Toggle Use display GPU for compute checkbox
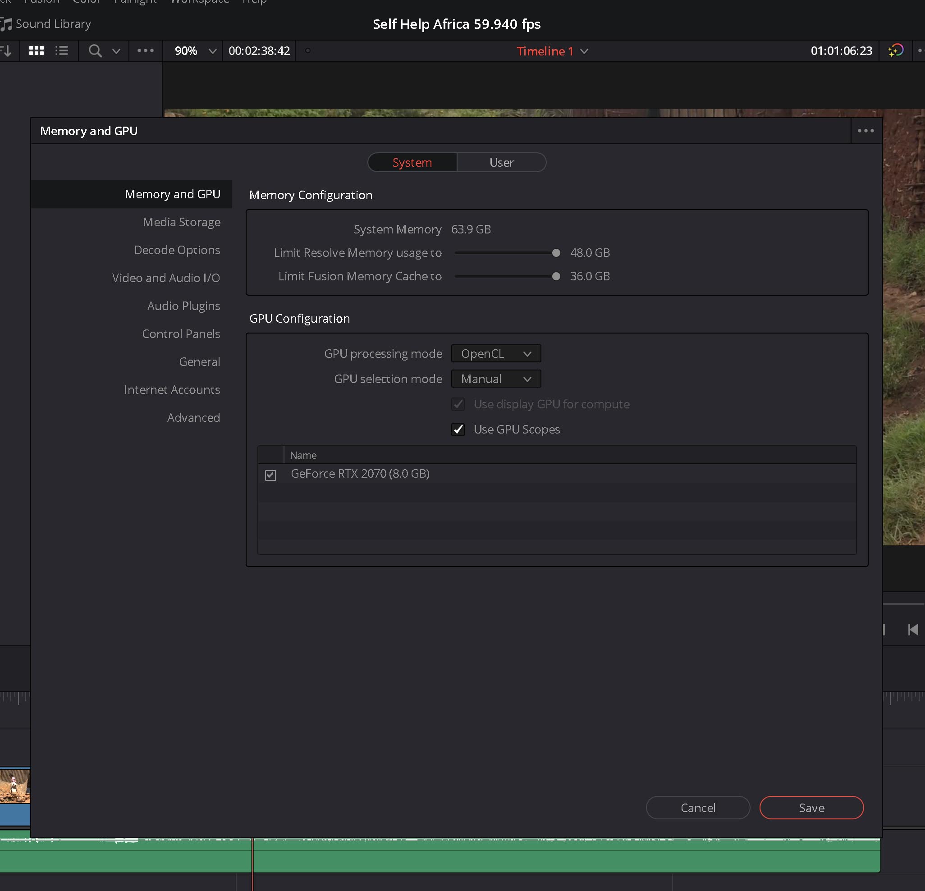This screenshot has width=925, height=891. click(x=458, y=404)
